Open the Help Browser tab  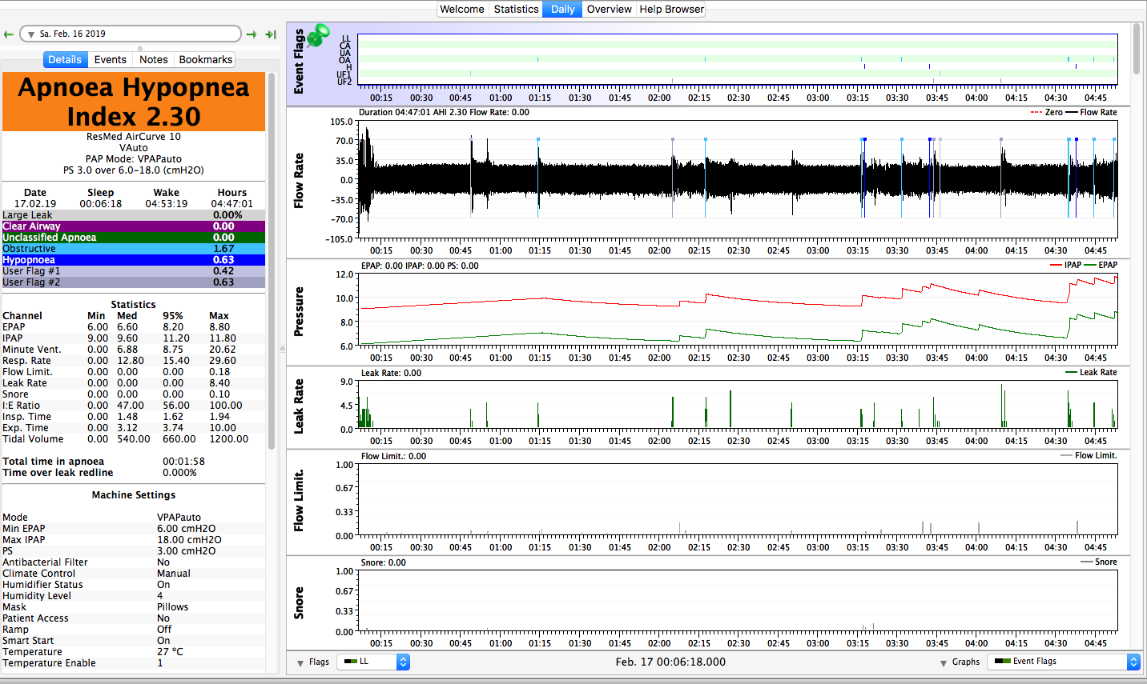pyautogui.click(x=671, y=10)
